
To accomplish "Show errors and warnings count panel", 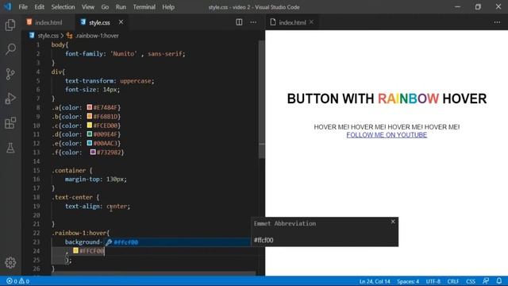I will pyautogui.click(x=18, y=281).
